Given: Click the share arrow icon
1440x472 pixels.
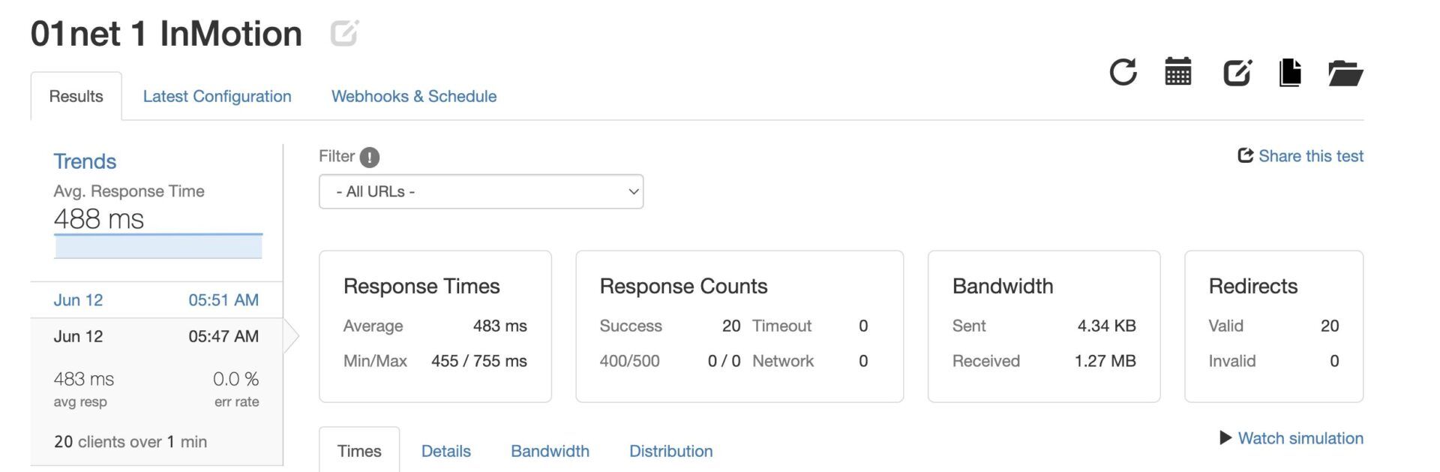Looking at the screenshot, I should point(1245,155).
